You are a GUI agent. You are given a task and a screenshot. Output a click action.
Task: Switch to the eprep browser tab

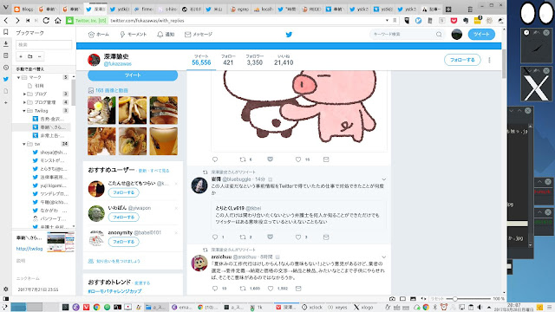[239, 10]
